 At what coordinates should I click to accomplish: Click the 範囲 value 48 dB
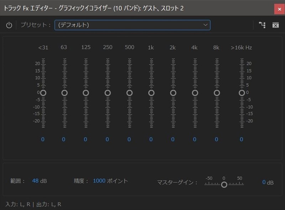[x=35, y=181]
